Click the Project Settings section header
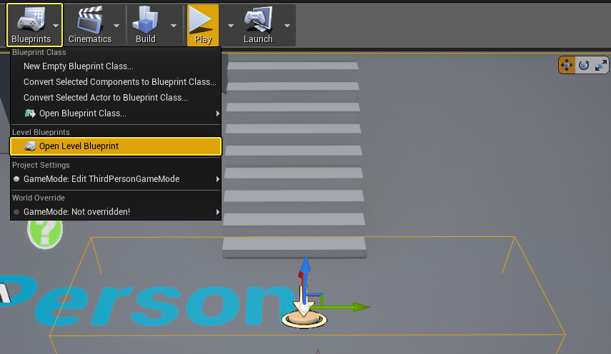The height and width of the screenshot is (354, 611). (41, 165)
